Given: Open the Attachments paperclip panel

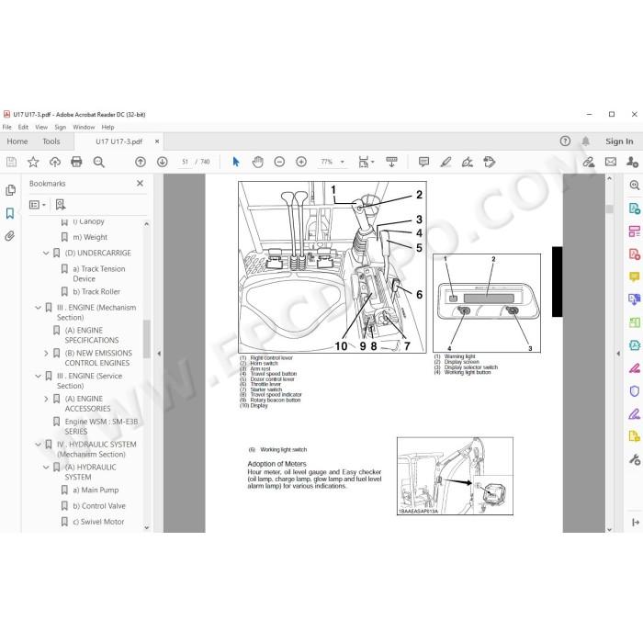Looking at the screenshot, I should pyautogui.click(x=10, y=236).
